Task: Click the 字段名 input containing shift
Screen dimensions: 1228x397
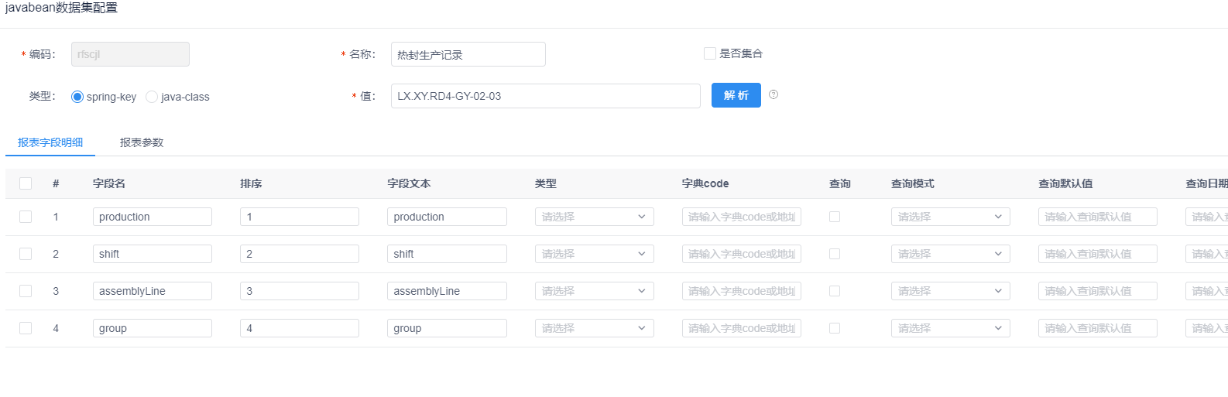Action: pyautogui.click(x=153, y=254)
